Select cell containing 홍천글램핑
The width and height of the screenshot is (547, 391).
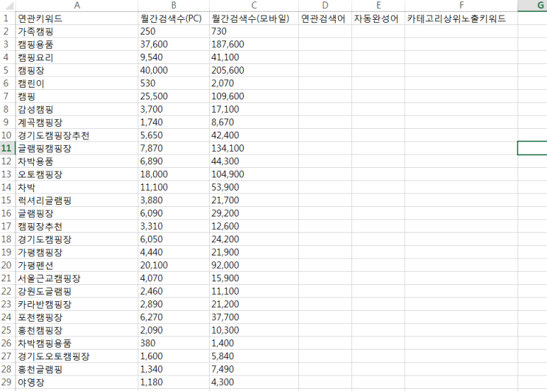point(77,369)
